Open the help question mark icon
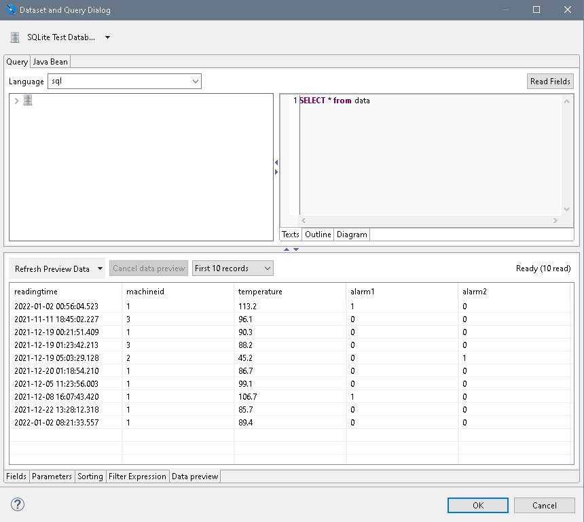The height and width of the screenshot is (522, 584). [x=18, y=504]
